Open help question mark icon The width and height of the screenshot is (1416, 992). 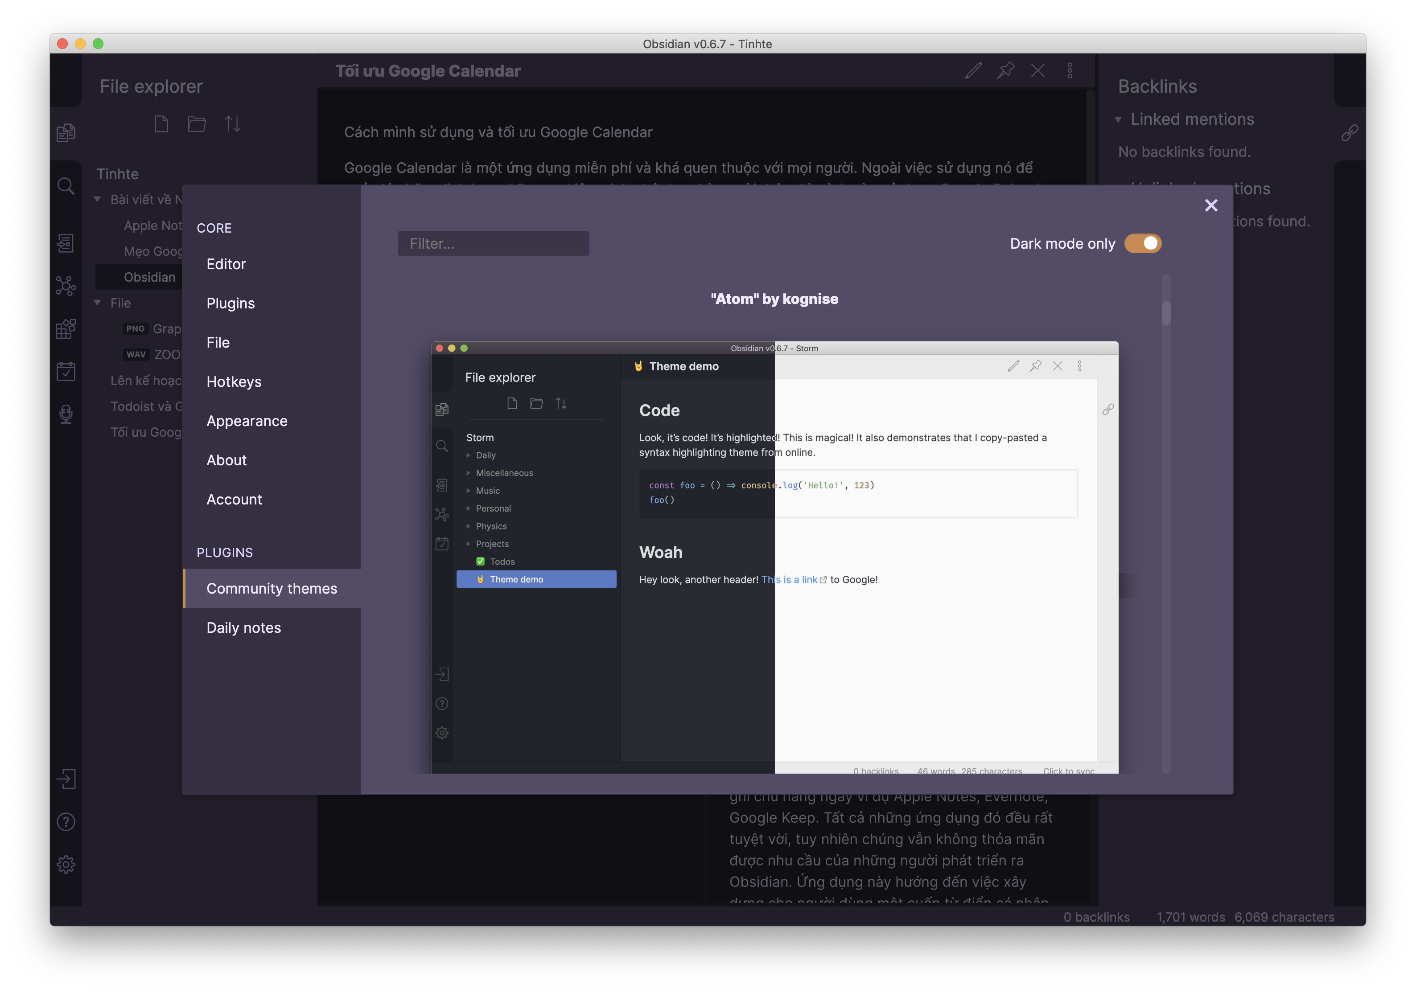tap(66, 822)
